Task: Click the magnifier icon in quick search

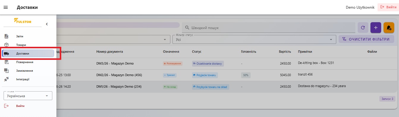Action: (187, 28)
